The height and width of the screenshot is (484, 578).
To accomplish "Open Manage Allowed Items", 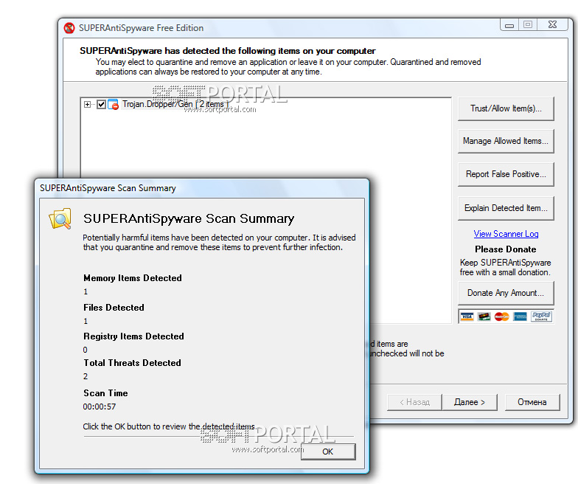I will (x=506, y=141).
